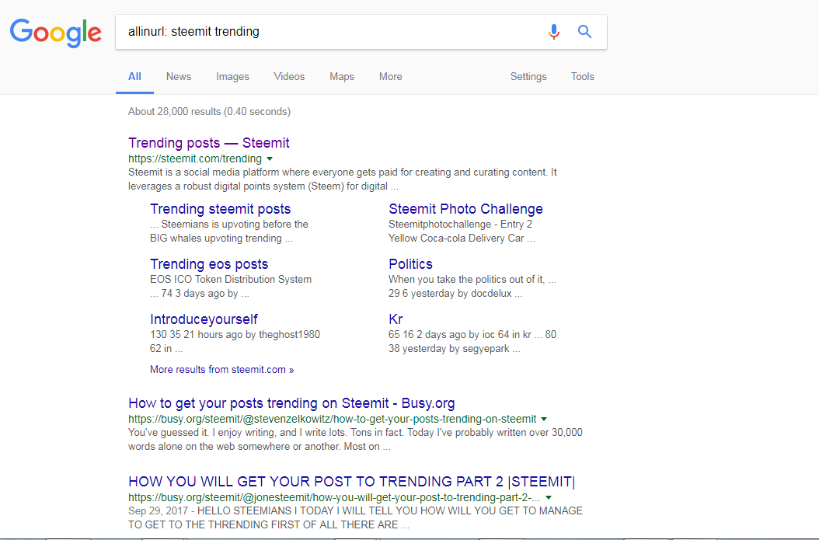Click snippet 'Sep 29, 2017 - HELLO STEEMIANS'

(355, 517)
